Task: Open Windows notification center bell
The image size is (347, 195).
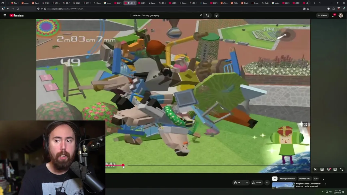Action: pos(343,192)
